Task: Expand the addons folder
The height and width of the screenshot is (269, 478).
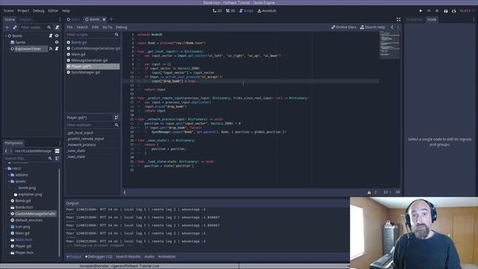Action: [9, 175]
